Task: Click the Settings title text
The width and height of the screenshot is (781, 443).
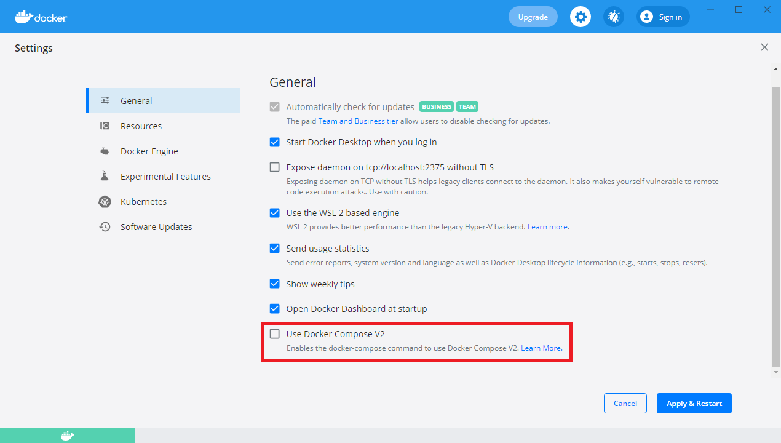Action: point(34,48)
